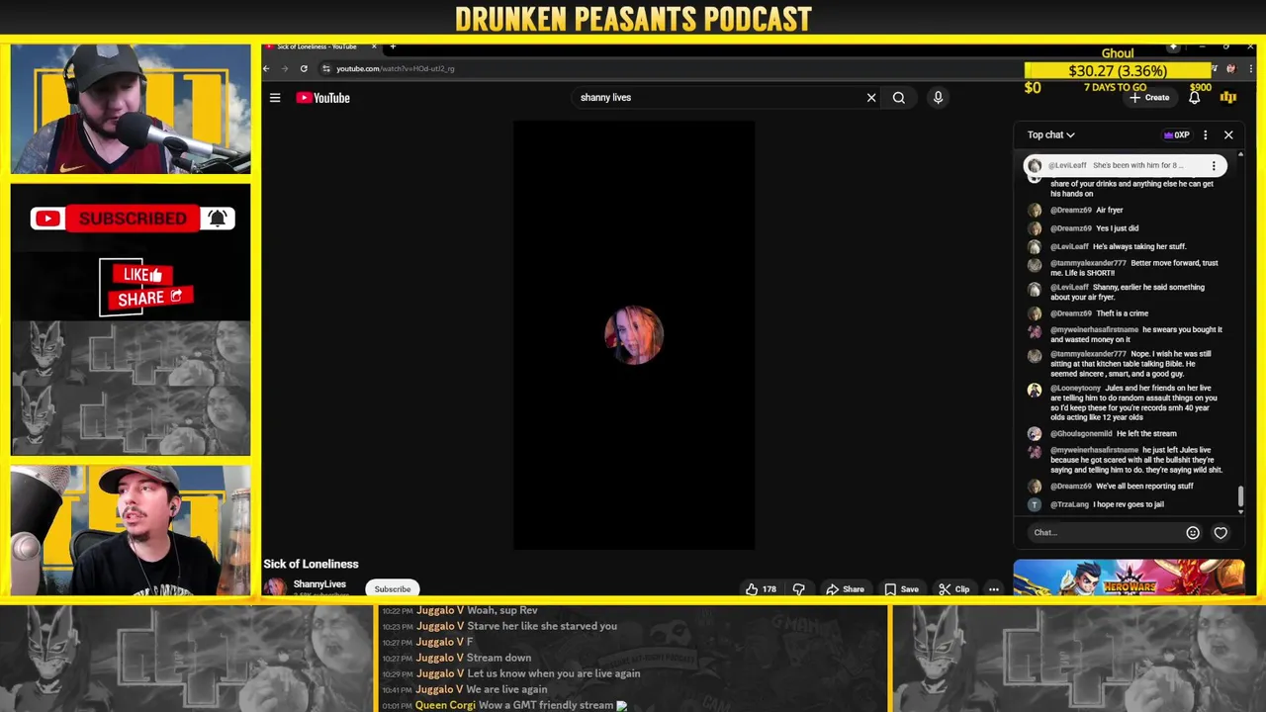Click 'We are live again' bottom chat message
The height and width of the screenshot is (712, 1266).
click(506, 689)
